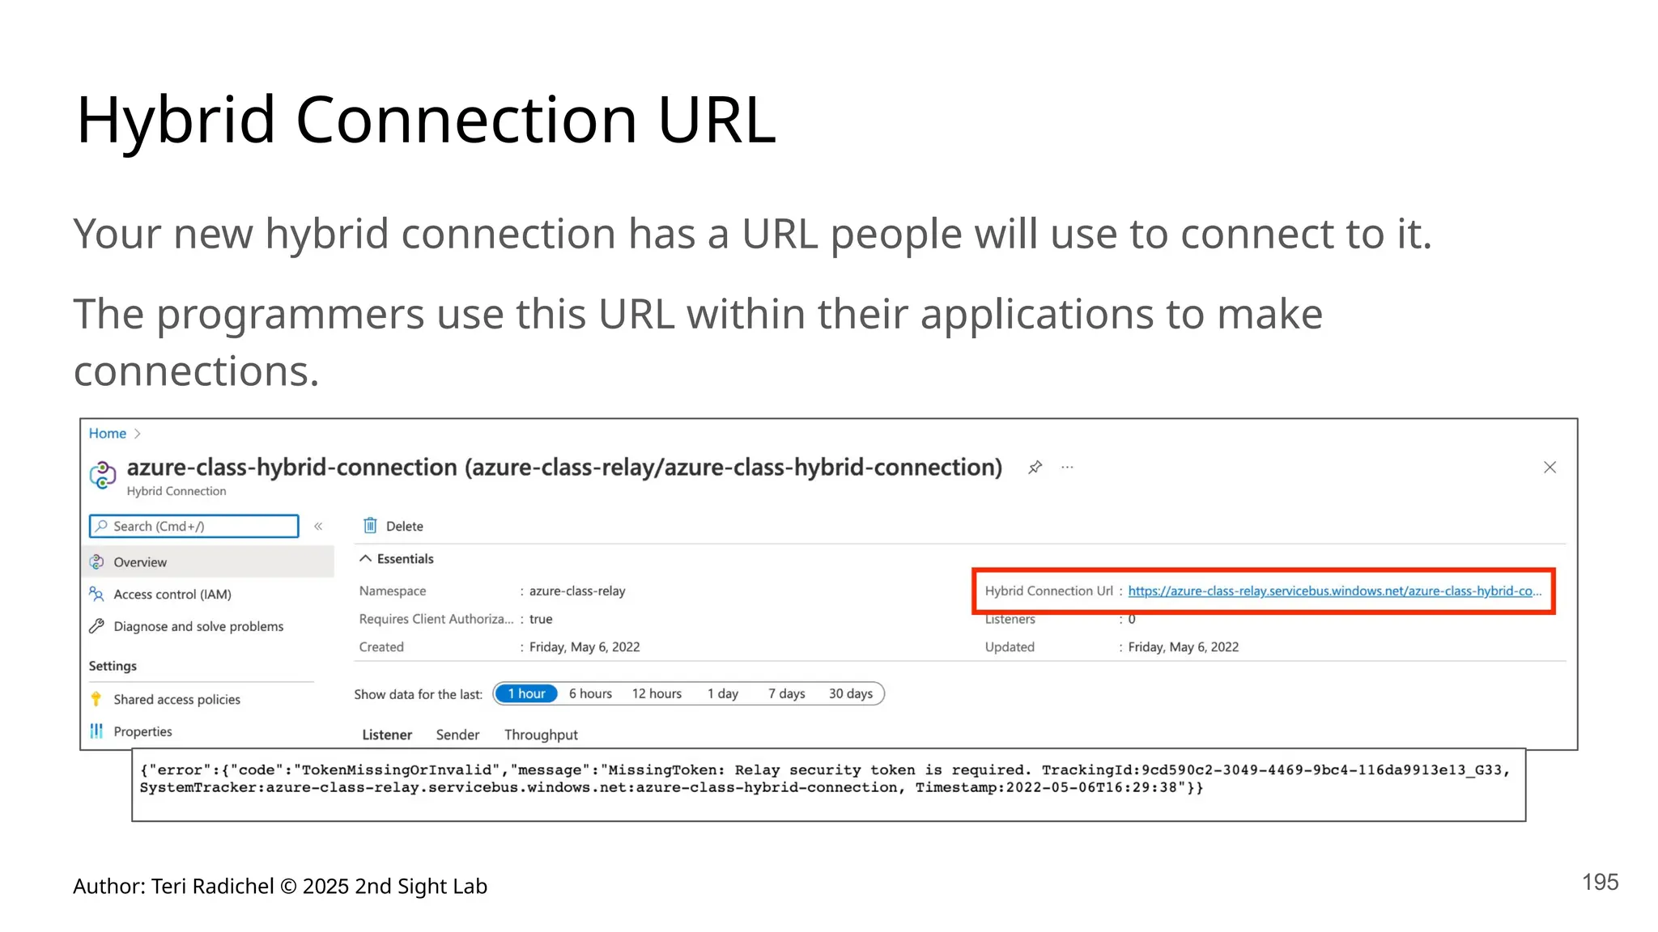Click the Created date Friday, May 6, 2022
This screenshot has width=1658, height=932.
pos(585,647)
